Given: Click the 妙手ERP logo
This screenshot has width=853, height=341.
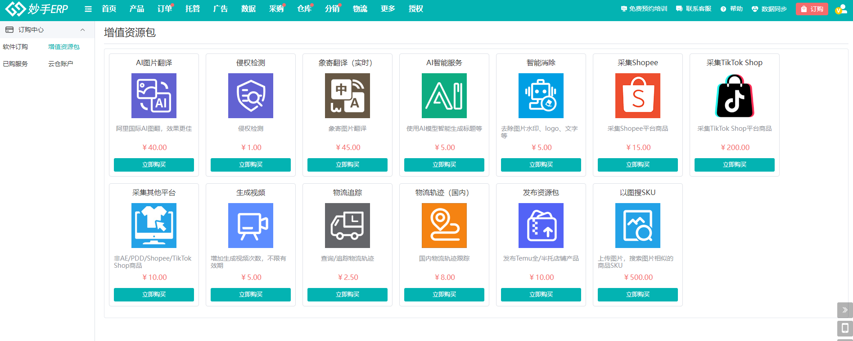Looking at the screenshot, I should click(x=36, y=9).
